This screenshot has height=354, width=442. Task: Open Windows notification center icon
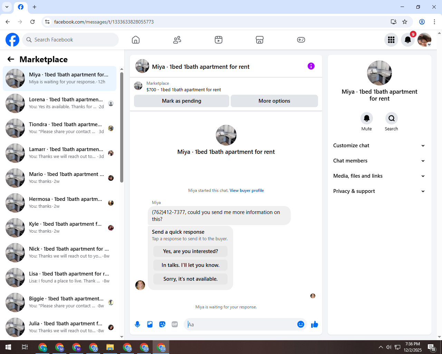[432, 347]
